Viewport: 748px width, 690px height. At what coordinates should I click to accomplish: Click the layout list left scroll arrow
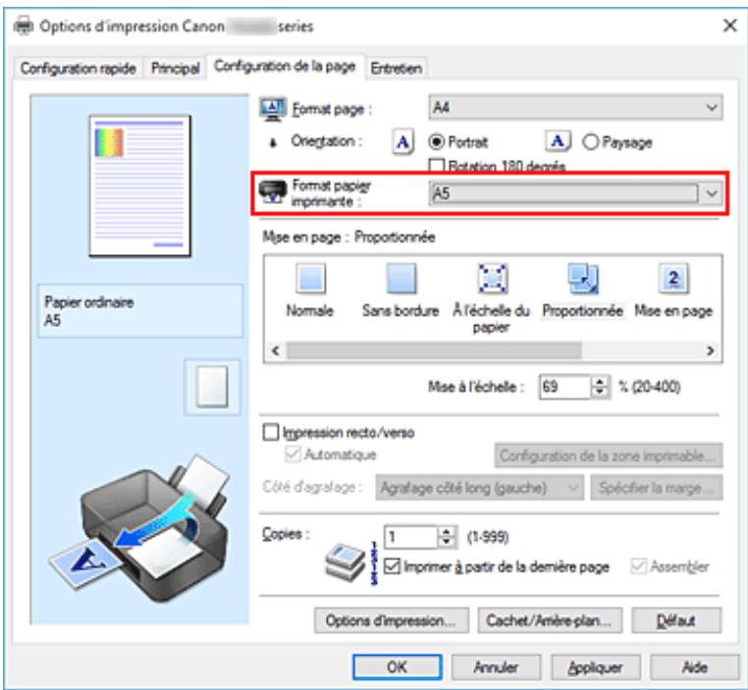(275, 350)
